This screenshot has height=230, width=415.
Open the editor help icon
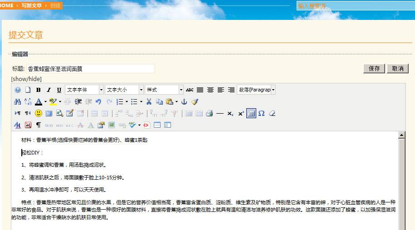[x=18, y=90]
